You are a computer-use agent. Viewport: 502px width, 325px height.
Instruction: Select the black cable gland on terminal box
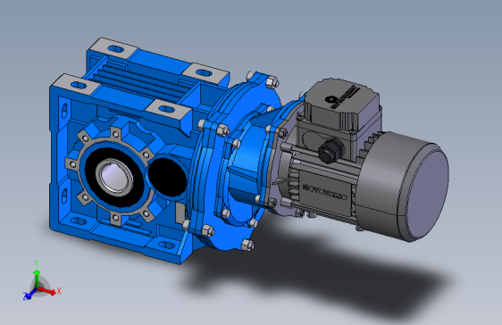click(331, 150)
